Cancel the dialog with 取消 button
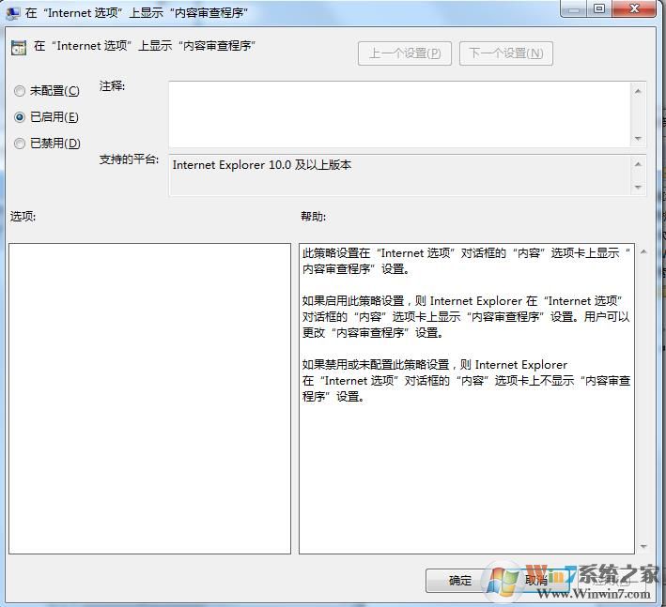Image resolution: width=666 pixels, height=607 pixels. (x=536, y=581)
